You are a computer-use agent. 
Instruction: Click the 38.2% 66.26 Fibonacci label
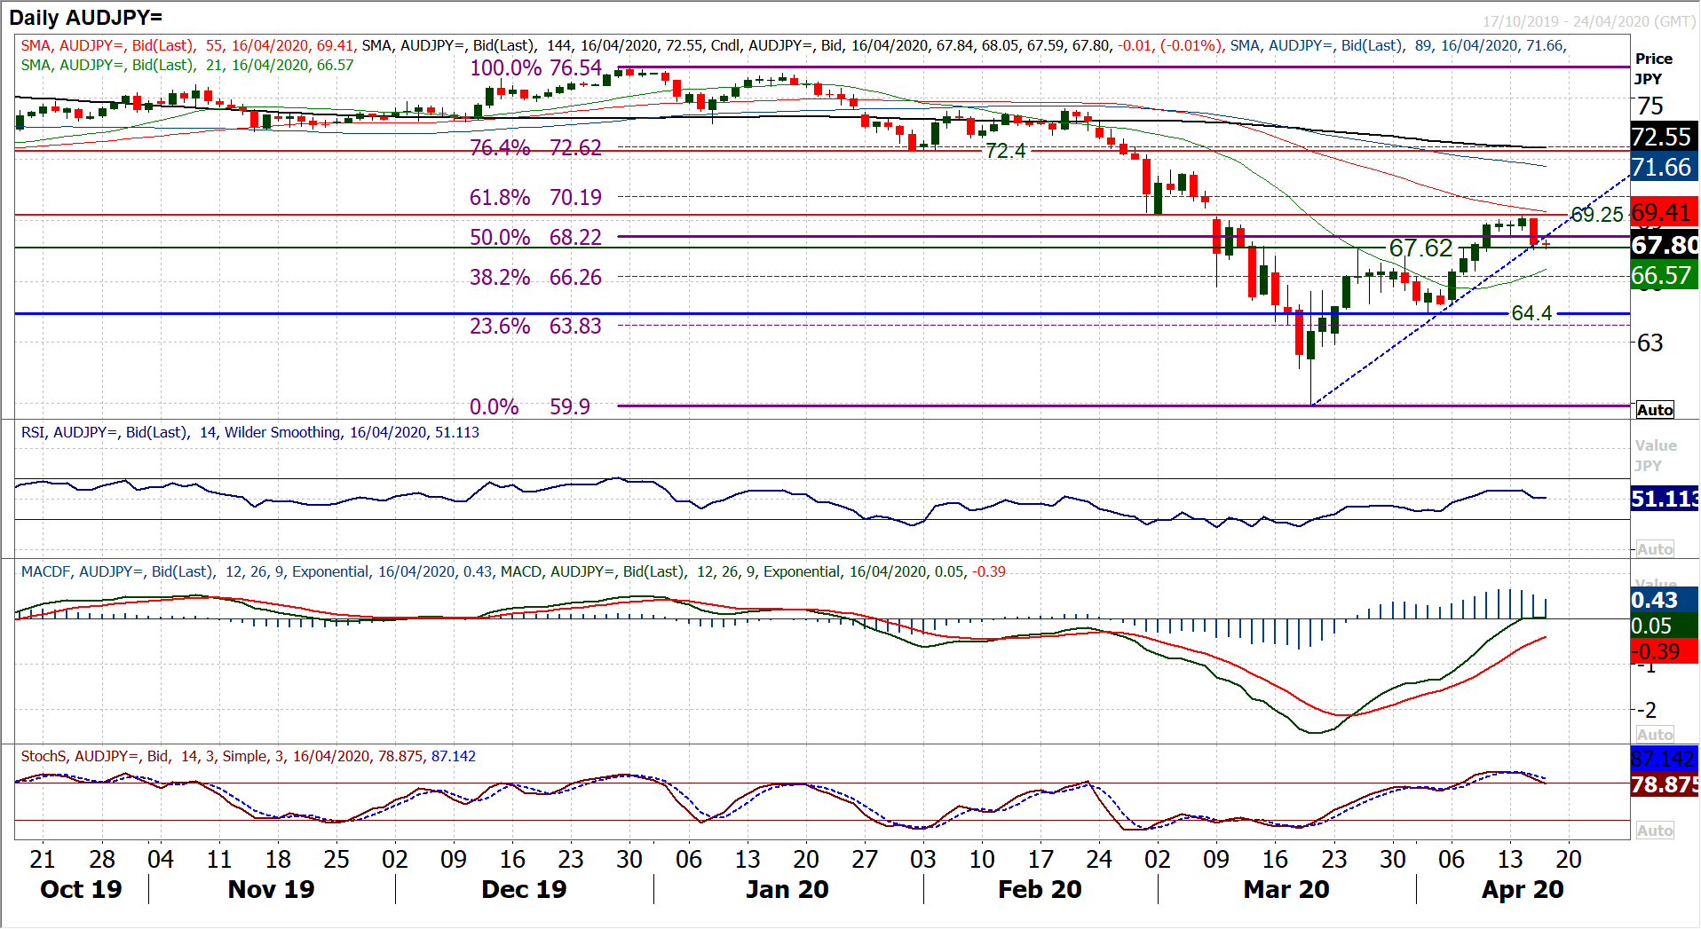[x=535, y=277]
